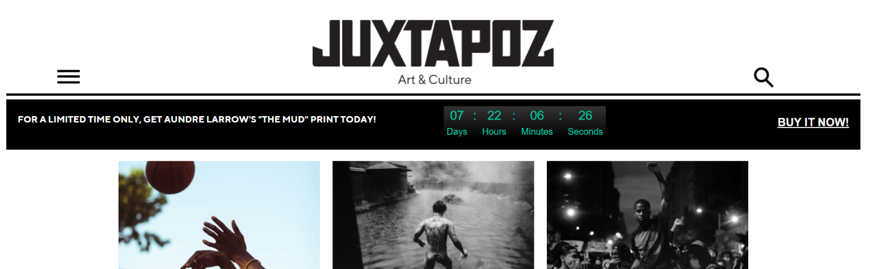Click the BUY IT NOW! link
869x269 pixels.
(813, 122)
